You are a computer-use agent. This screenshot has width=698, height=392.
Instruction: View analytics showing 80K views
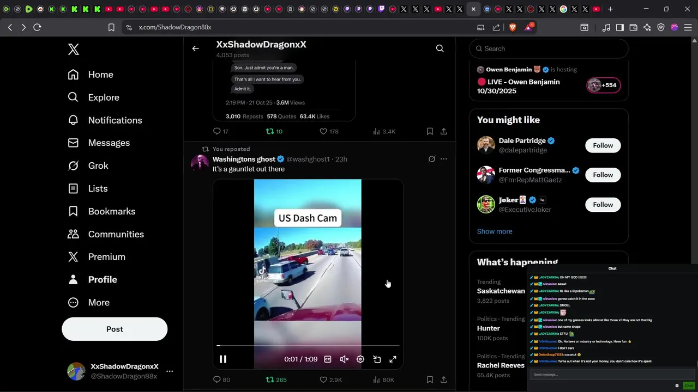tap(384, 379)
